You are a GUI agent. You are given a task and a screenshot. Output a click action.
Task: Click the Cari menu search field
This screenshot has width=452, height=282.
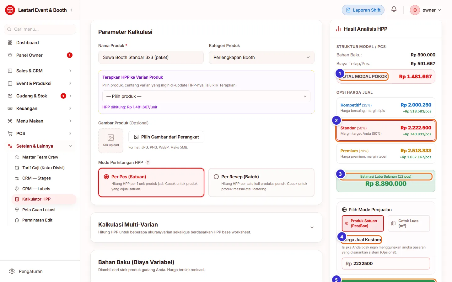click(40, 29)
